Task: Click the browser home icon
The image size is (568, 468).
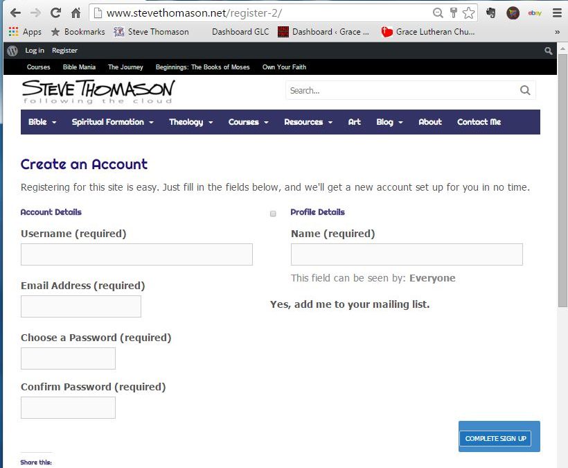Action: pyautogui.click(x=76, y=12)
